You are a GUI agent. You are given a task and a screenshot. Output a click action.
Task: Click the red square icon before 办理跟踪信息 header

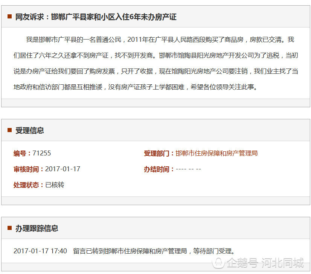tap(10, 228)
